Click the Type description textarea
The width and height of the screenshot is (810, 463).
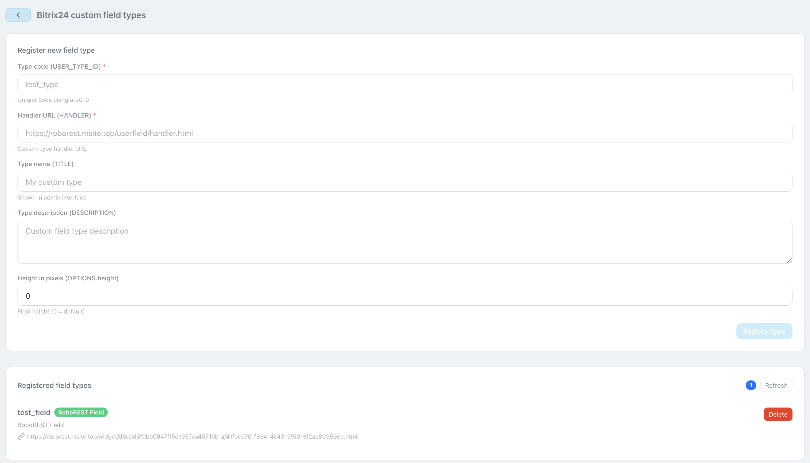coord(404,242)
